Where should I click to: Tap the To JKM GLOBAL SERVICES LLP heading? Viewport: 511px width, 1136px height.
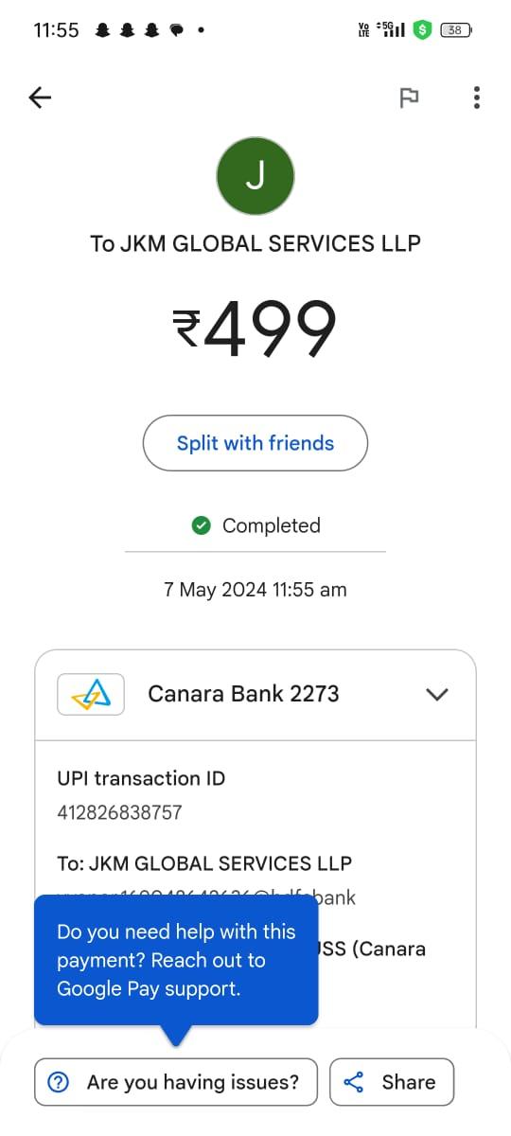[255, 243]
